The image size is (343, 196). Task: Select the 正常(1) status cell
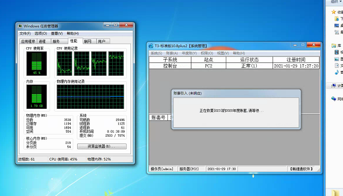click(250, 66)
